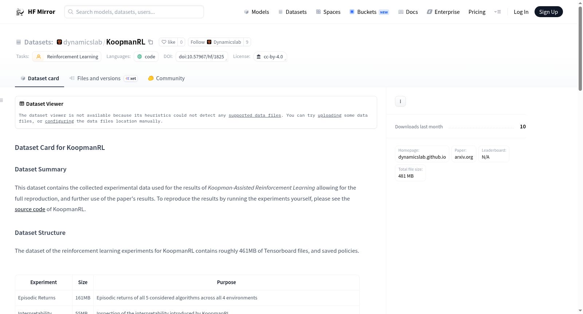The image size is (583, 314).
Task: Go to the Pricing page
Action: (x=477, y=12)
